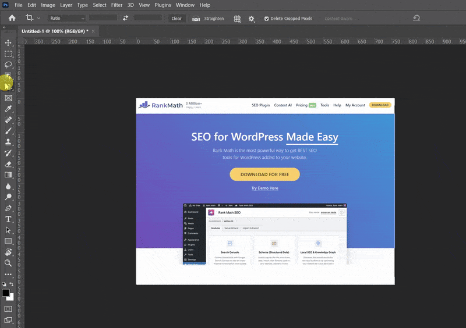Select the Lasso tool
This screenshot has width=466, height=328.
pyautogui.click(x=8, y=65)
